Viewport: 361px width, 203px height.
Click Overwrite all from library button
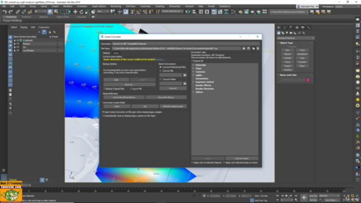click(124, 98)
